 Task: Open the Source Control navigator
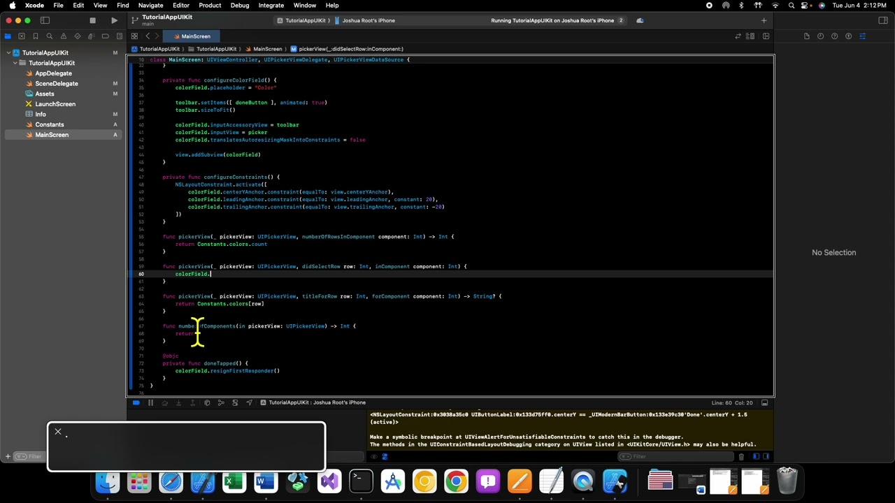pyautogui.click(x=22, y=36)
